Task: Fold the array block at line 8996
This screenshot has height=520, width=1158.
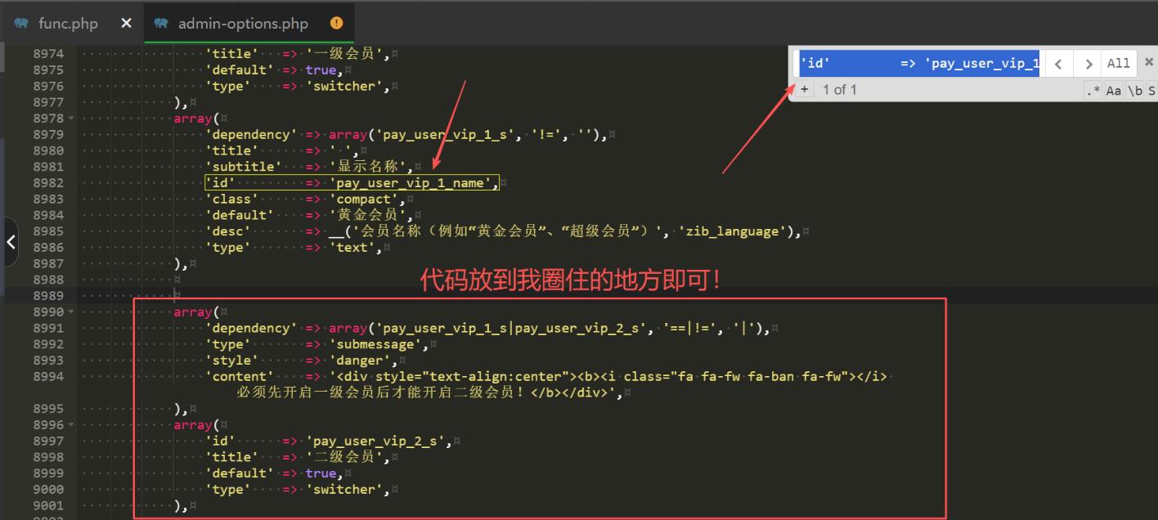Action: coord(71,425)
